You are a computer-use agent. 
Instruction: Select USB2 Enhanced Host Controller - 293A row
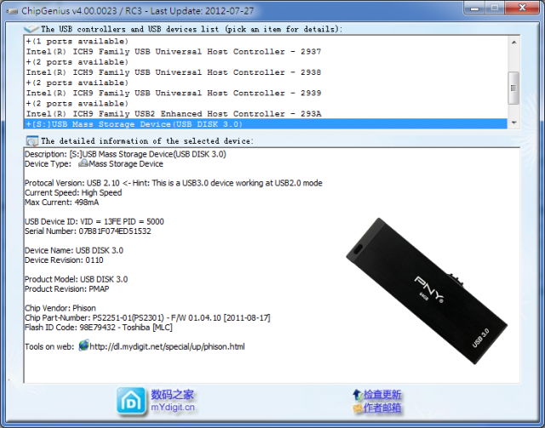point(266,114)
